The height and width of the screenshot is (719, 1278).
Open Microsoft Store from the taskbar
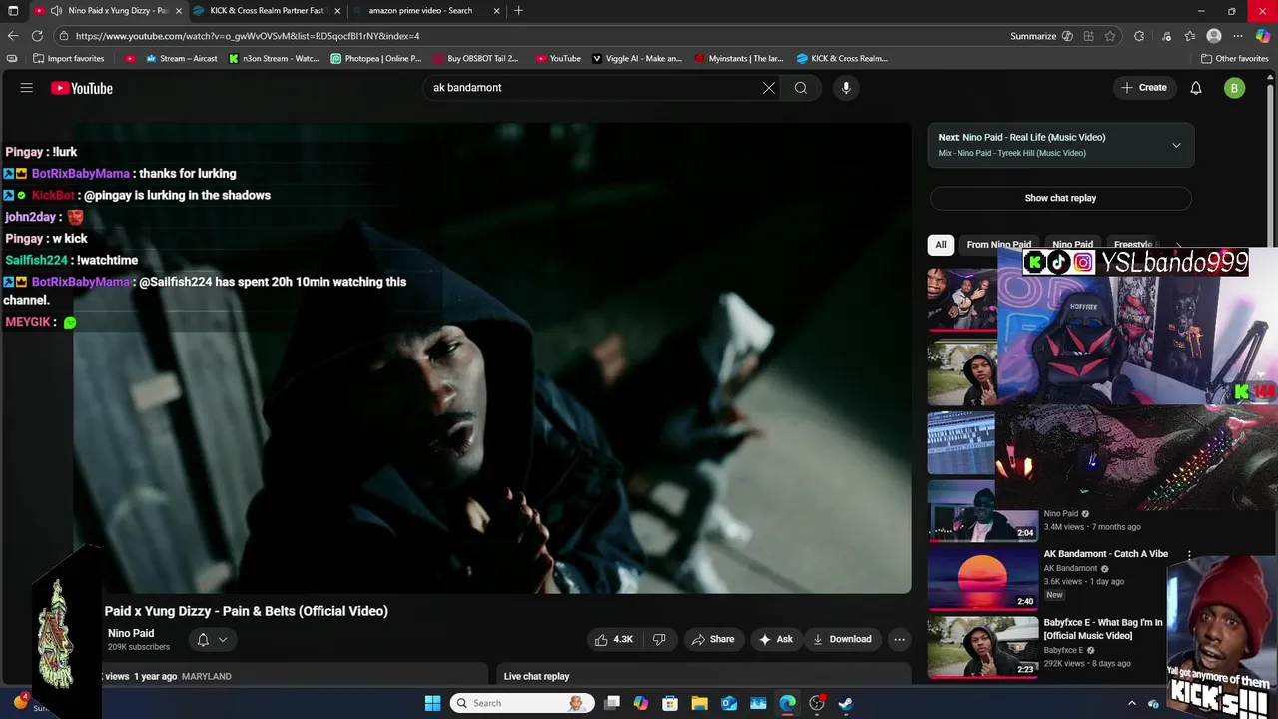(670, 703)
